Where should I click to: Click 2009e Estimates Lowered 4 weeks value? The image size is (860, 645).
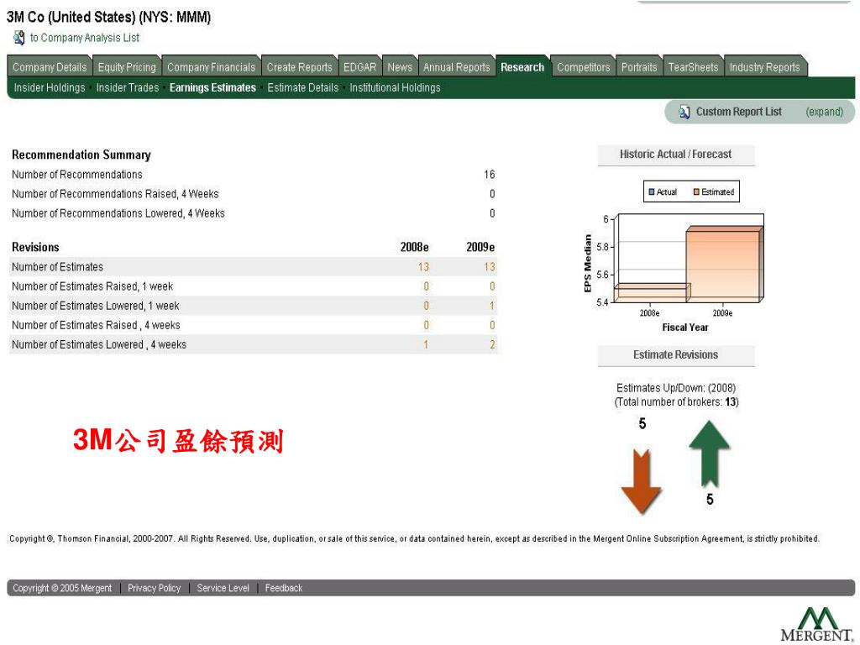(x=492, y=345)
